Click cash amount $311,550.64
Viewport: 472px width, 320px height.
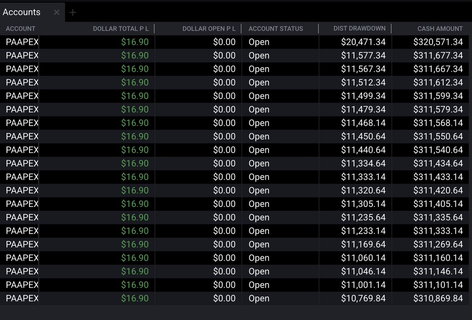pyautogui.click(x=438, y=136)
